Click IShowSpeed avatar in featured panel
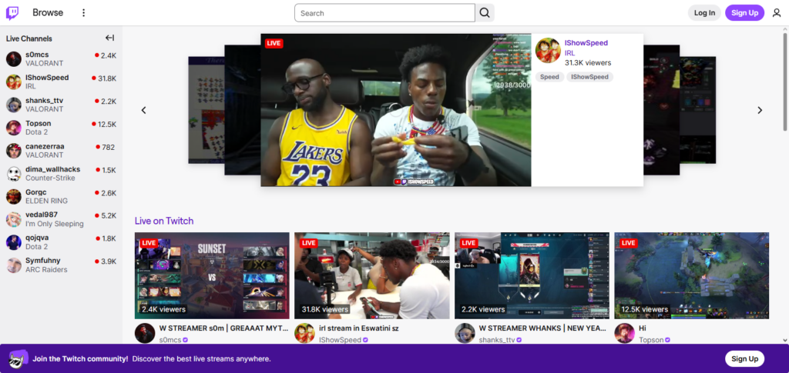The height and width of the screenshot is (373, 789). click(548, 50)
